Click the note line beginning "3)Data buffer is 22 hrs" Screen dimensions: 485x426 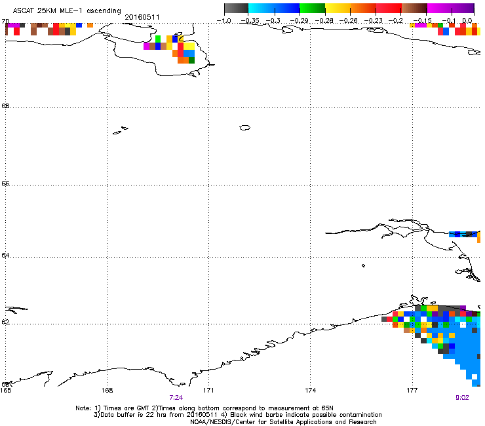tap(237, 415)
